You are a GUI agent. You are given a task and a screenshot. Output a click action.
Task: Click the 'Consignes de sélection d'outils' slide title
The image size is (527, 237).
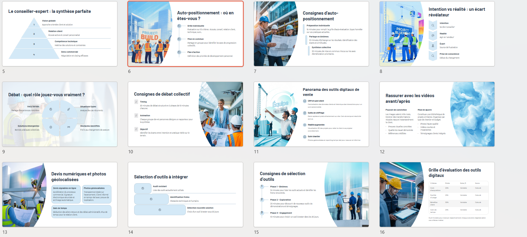tap(282, 176)
